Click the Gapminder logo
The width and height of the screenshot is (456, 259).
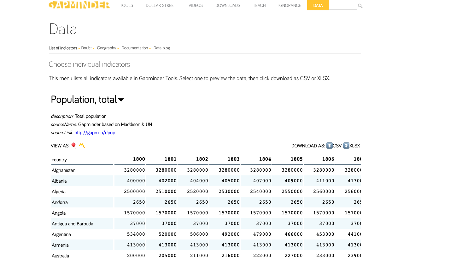tap(79, 5)
